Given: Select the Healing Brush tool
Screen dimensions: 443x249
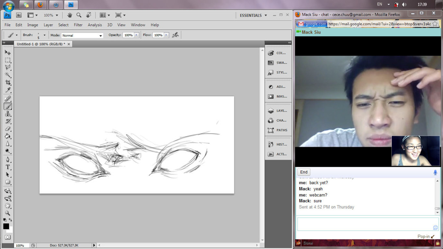Looking at the screenshot, I should tap(8, 99).
